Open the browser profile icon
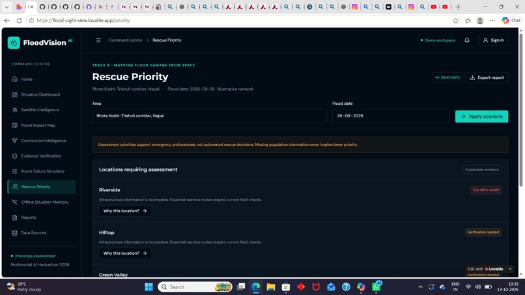This screenshot has width=525, height=295. coord(480,20)
